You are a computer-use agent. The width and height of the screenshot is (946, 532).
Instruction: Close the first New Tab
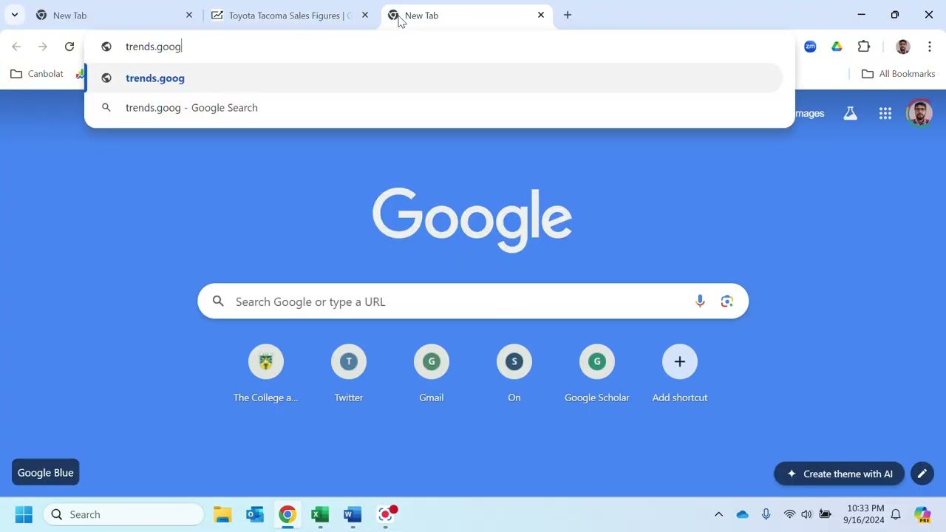click(x=189, y=15)
